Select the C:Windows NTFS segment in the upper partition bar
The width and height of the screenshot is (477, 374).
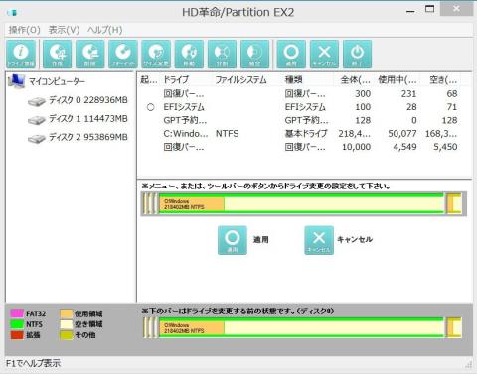pos(301,204)
